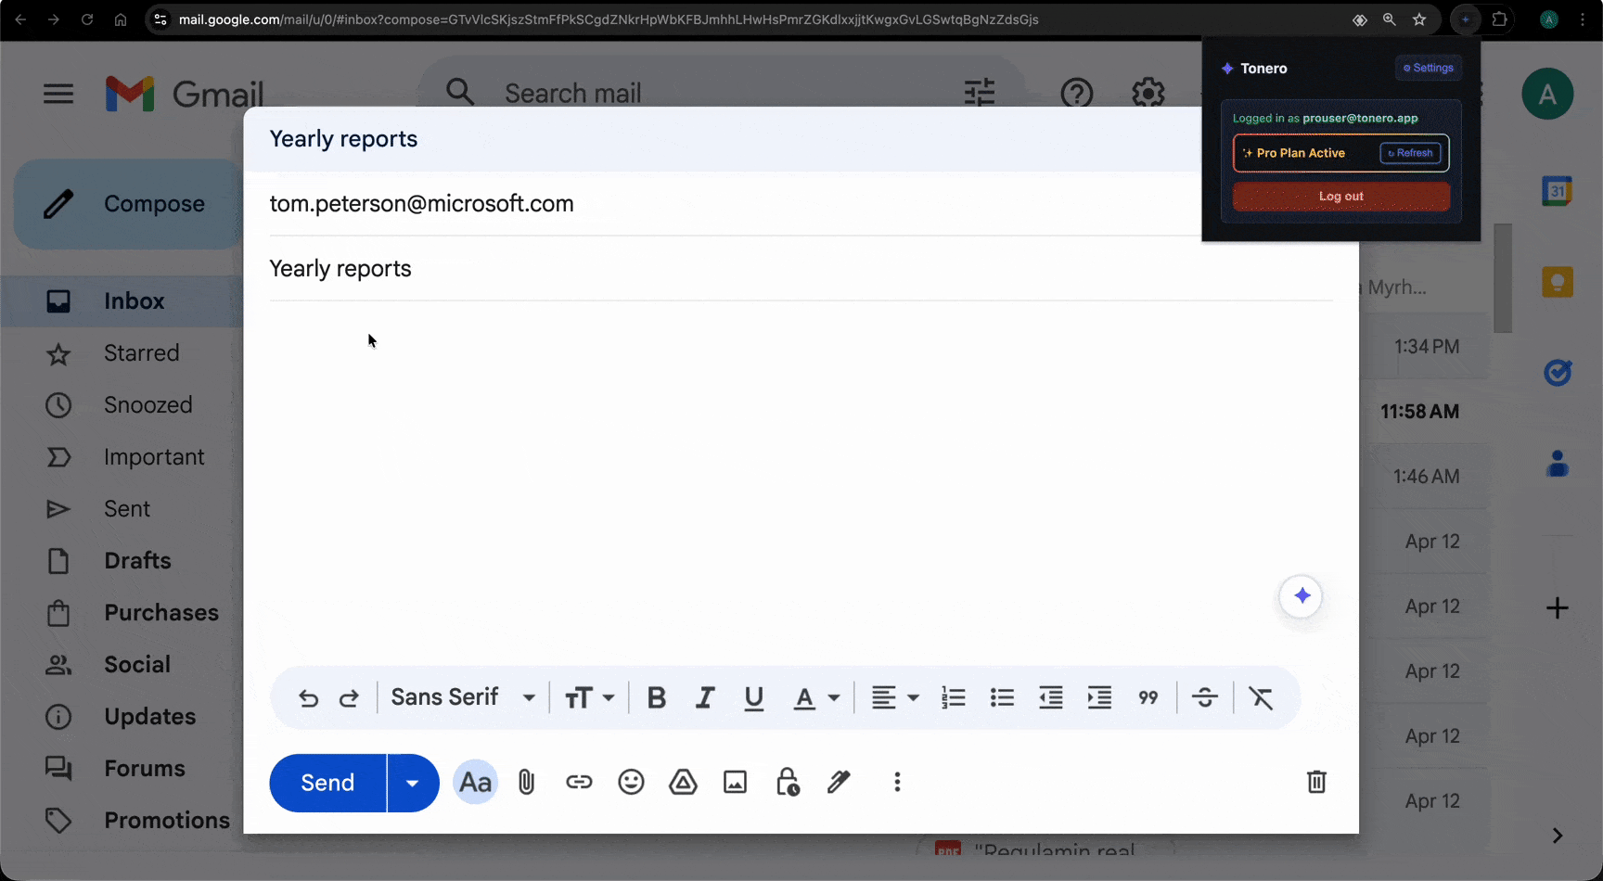Click the Yearly reports subject field

(801, 269)
